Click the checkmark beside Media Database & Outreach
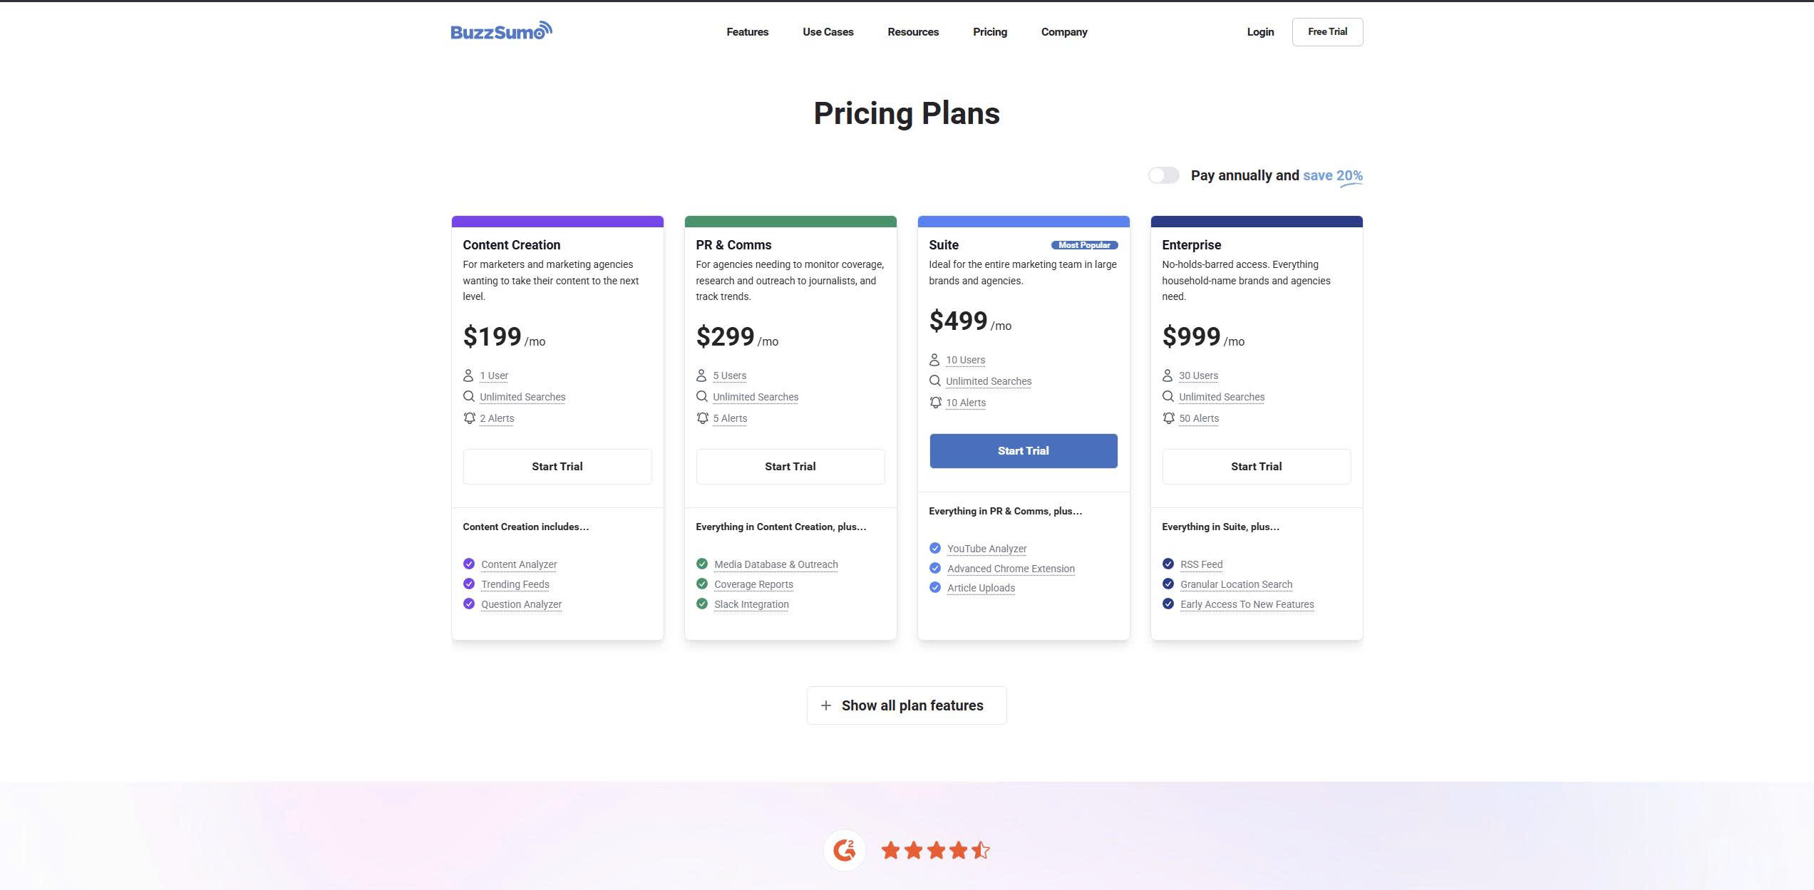Screen dimensions: 1814x890 pos(702,564)
